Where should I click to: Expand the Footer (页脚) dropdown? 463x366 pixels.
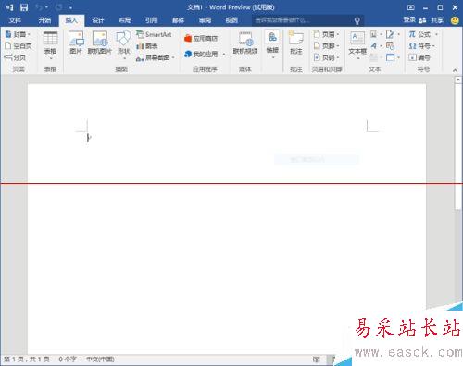click(x=338, y=46)
